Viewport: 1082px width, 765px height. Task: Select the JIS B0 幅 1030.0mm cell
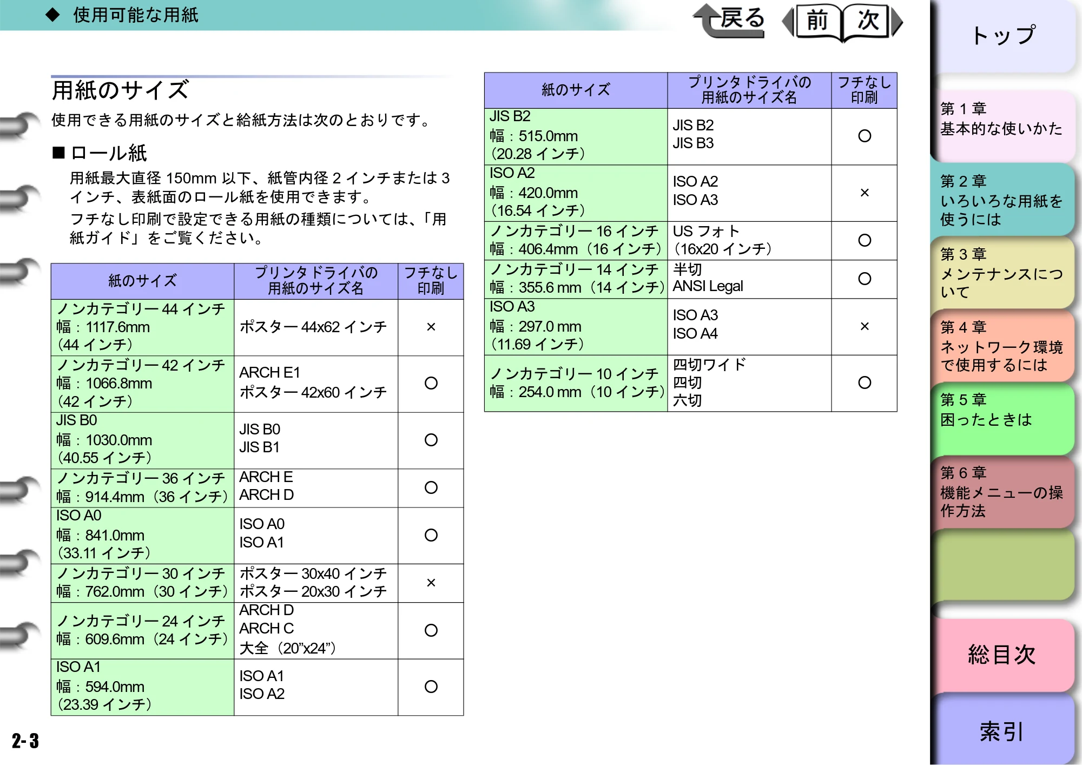pos(142,440)
